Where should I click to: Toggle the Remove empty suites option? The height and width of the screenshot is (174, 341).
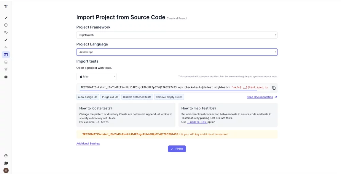(x=169, y=97)
